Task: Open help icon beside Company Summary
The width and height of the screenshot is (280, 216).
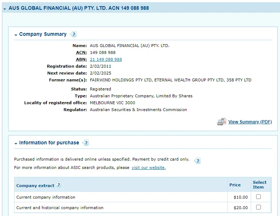Action: [73, 34]
